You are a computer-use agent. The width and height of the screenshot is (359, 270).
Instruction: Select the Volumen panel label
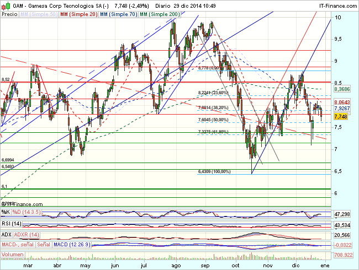coord(13,255)
